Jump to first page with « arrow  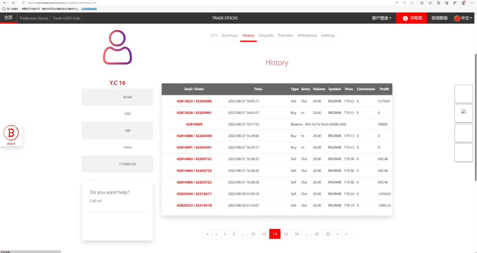(x=216, y=234)
